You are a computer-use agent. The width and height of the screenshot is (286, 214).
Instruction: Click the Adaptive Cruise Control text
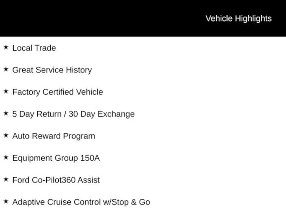[x=56, y=202]
